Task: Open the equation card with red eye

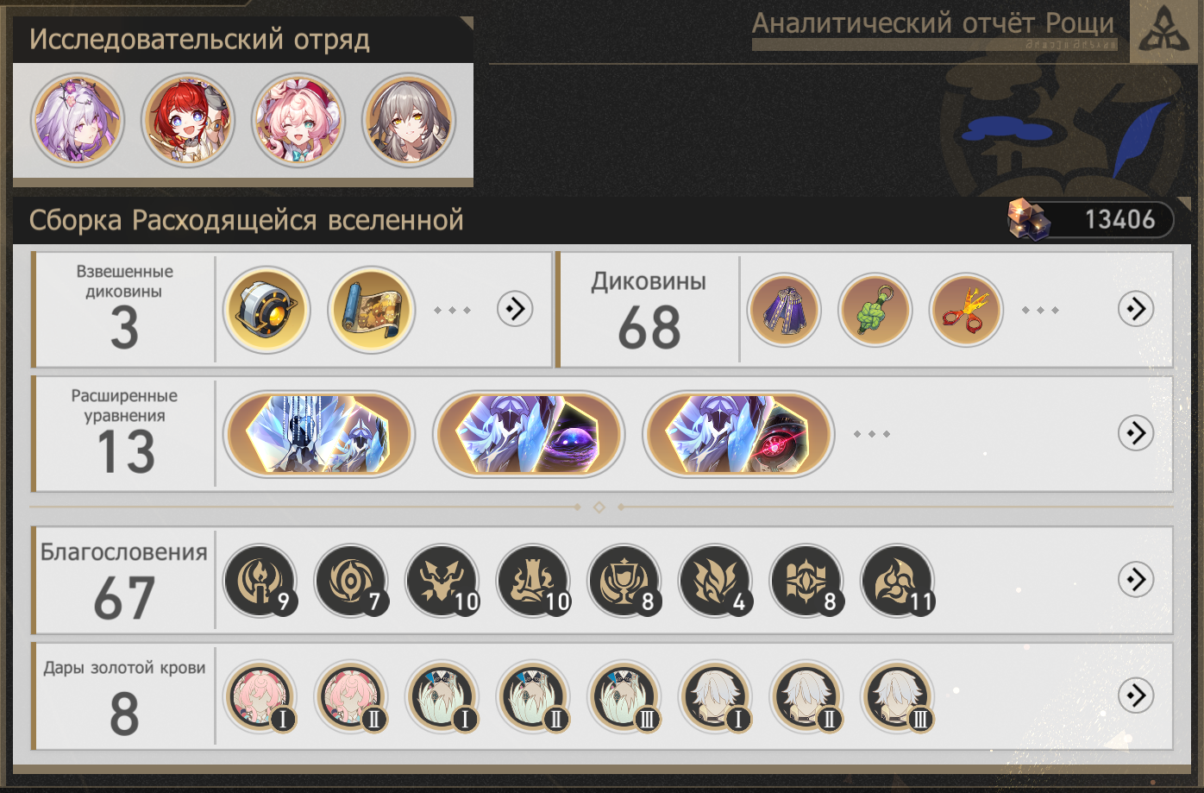Action: [x=739, y=434]
